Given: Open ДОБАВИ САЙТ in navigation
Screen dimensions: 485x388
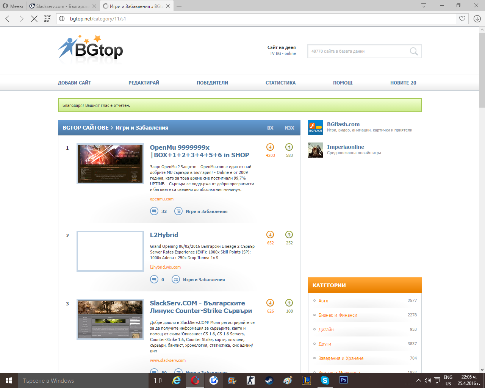Looking at the screenshot, I should coord(75,83).
